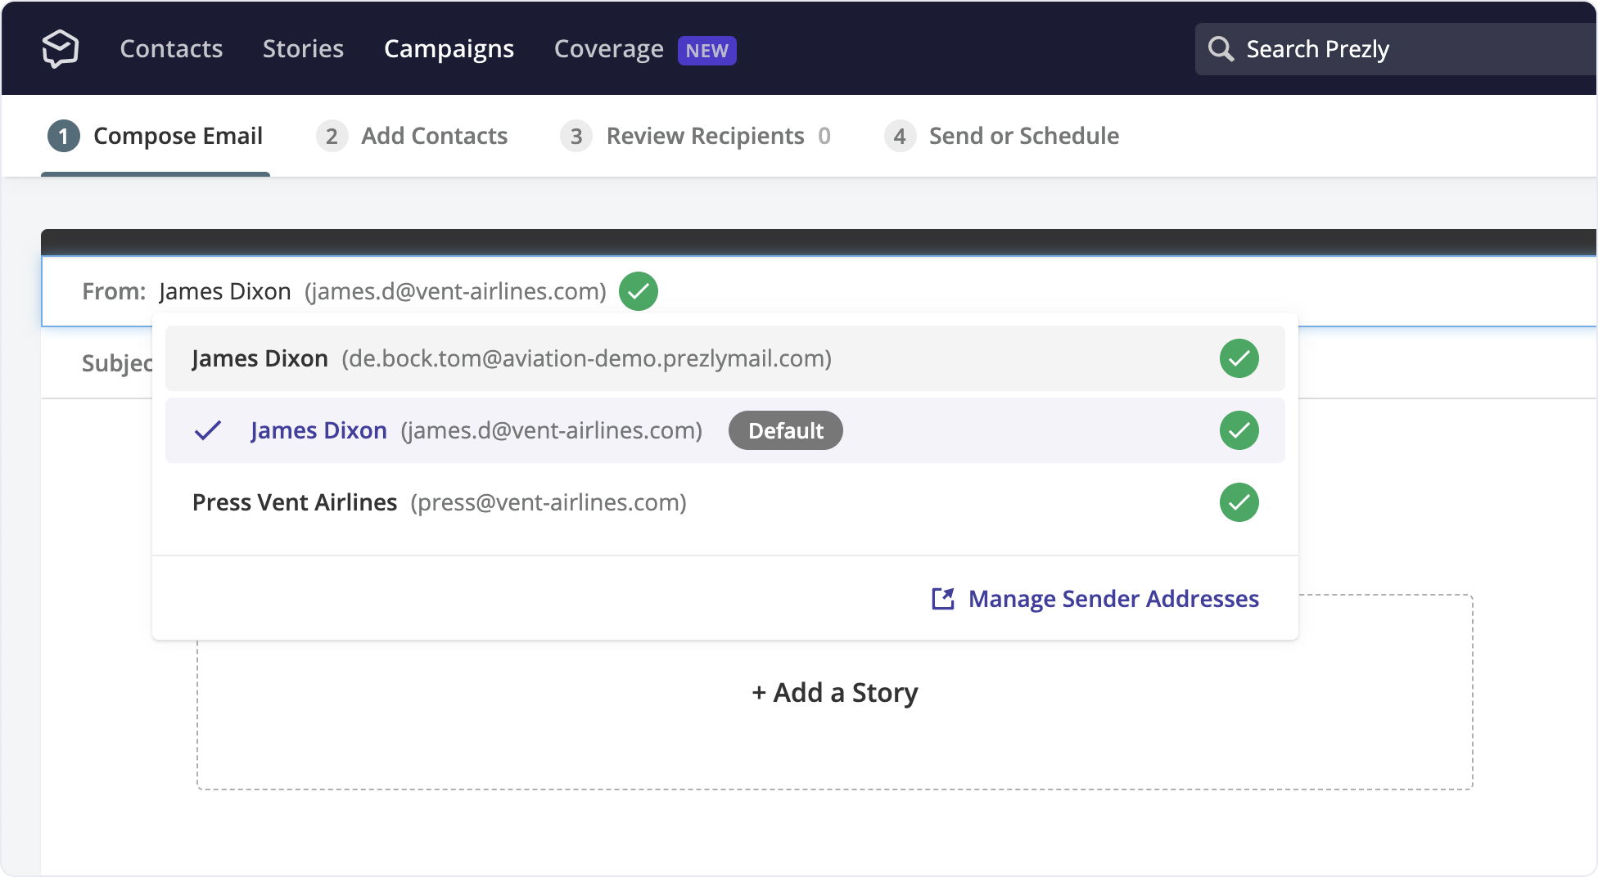Choose sender de.bock.tom@aviation-demo.prezlymail.com
The height and width of the screenshot is (877, 1598).
pos(725,358)
